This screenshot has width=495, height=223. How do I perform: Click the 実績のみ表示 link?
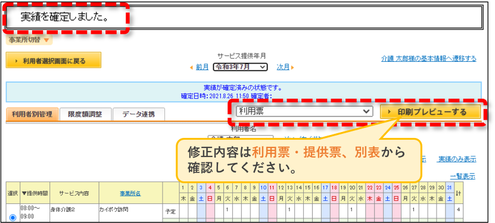tap(456, 159)
